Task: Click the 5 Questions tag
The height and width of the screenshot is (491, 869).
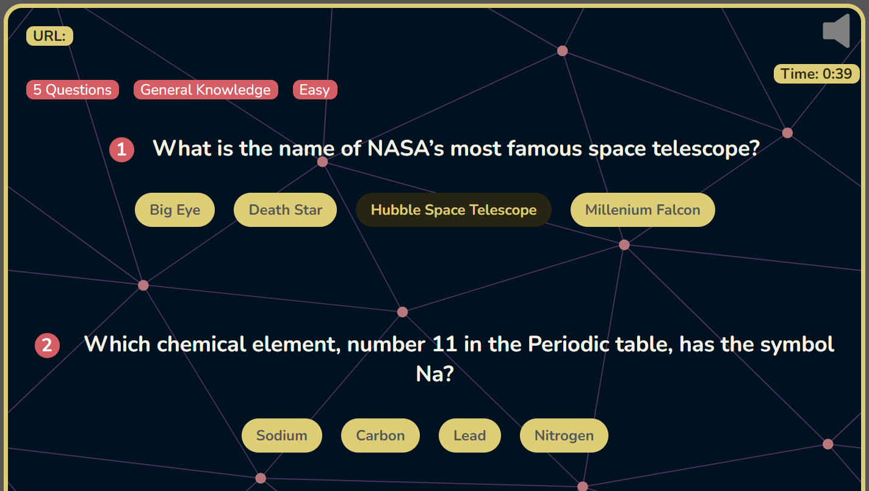Action: pyautogui.click(x=72, y=90)
